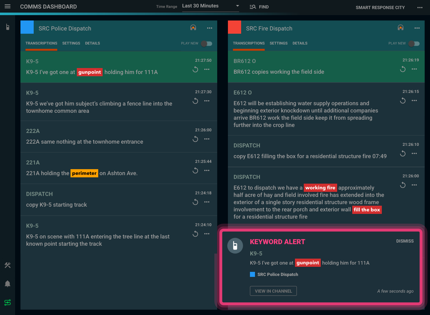The width and height of the screenshot is (430, 315).
Task: Open ellipsis for 21:26:00 fire DISPATCH message
Action: click(414, 185)
